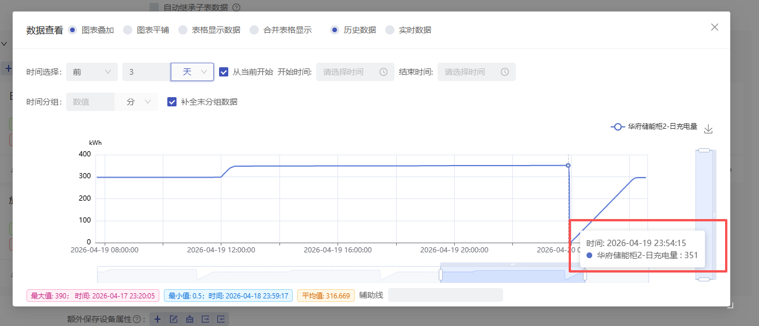Close the 数据查看 dialog
759x326 pixels.
click(714, 27)
